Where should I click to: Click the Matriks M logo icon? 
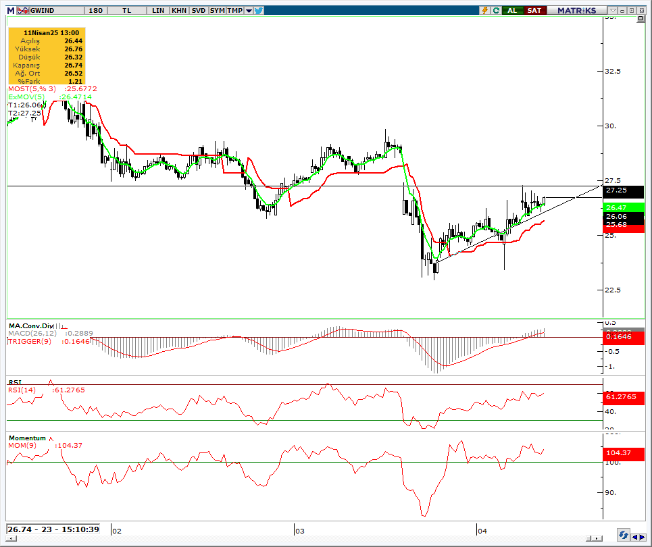pos(11,10)
